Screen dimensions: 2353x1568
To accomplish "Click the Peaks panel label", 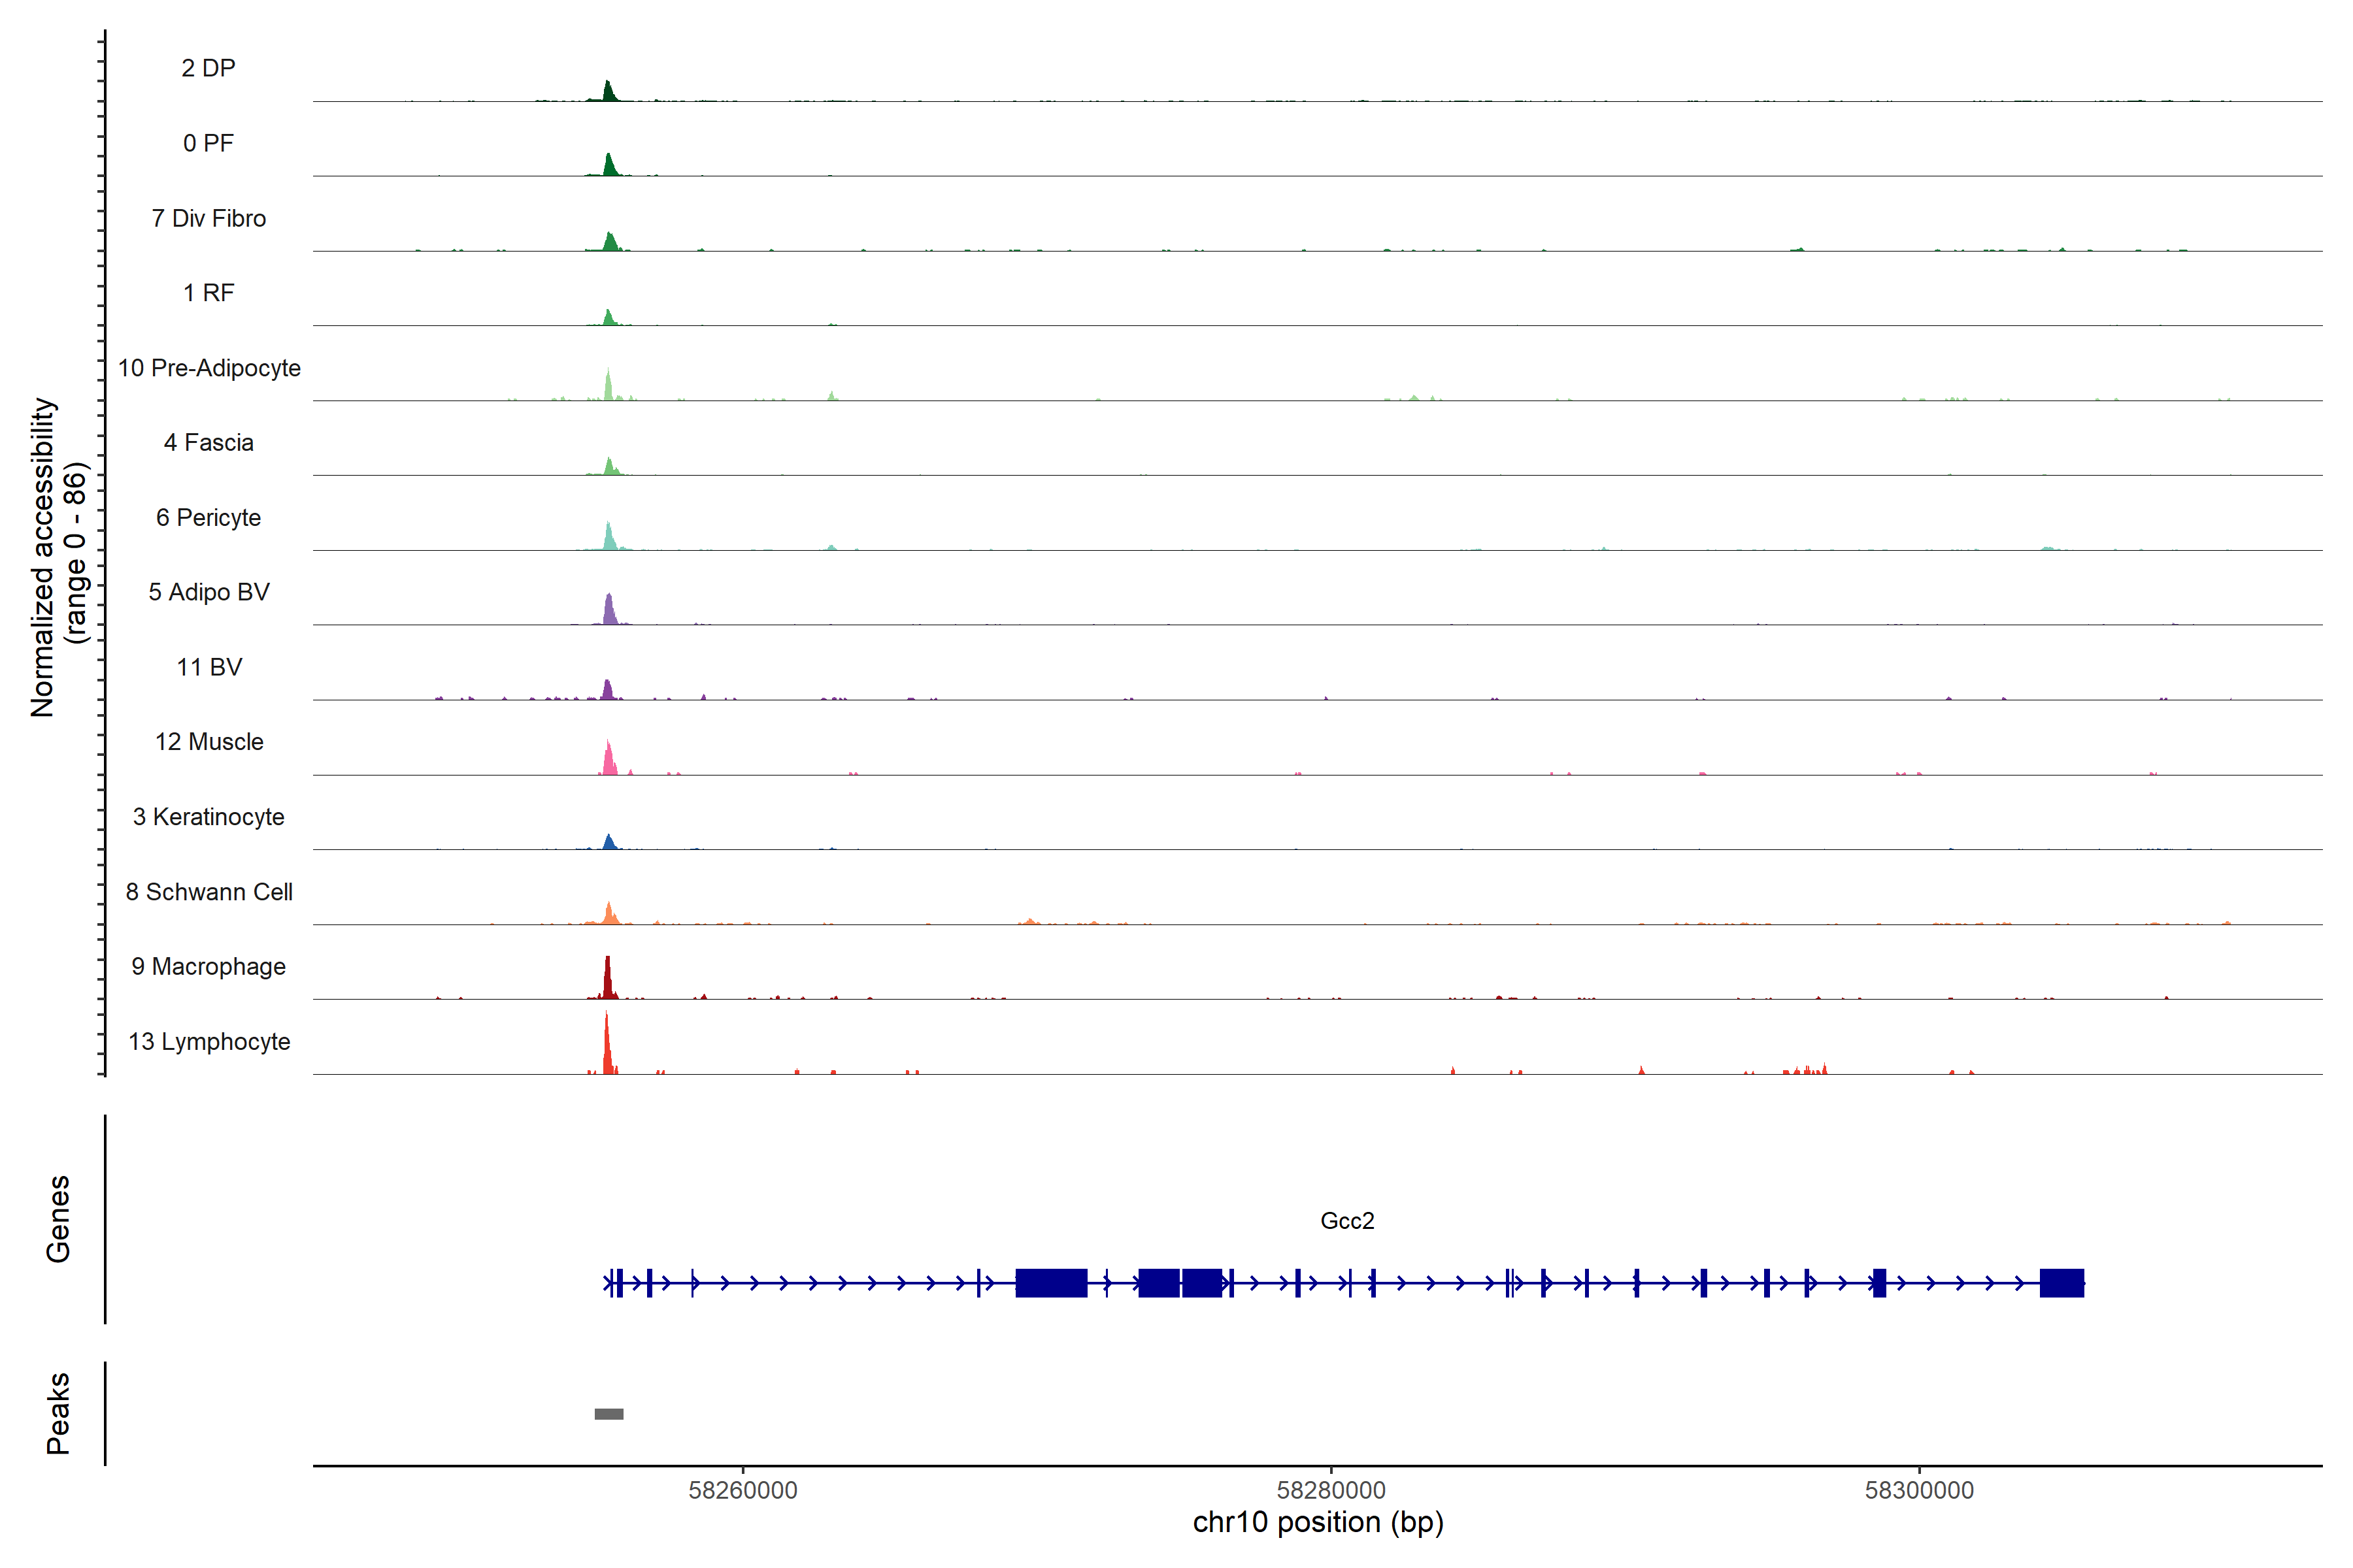I will [x=58, y=1413].
